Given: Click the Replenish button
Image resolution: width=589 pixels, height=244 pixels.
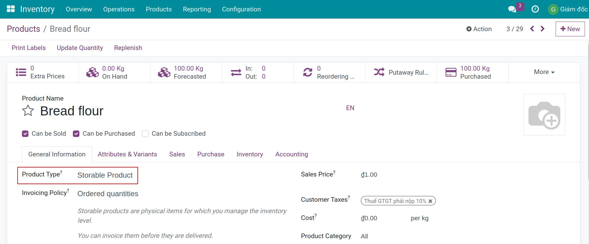Looking at the screenshot, I should pyautogui.click(x=128, y=48).
